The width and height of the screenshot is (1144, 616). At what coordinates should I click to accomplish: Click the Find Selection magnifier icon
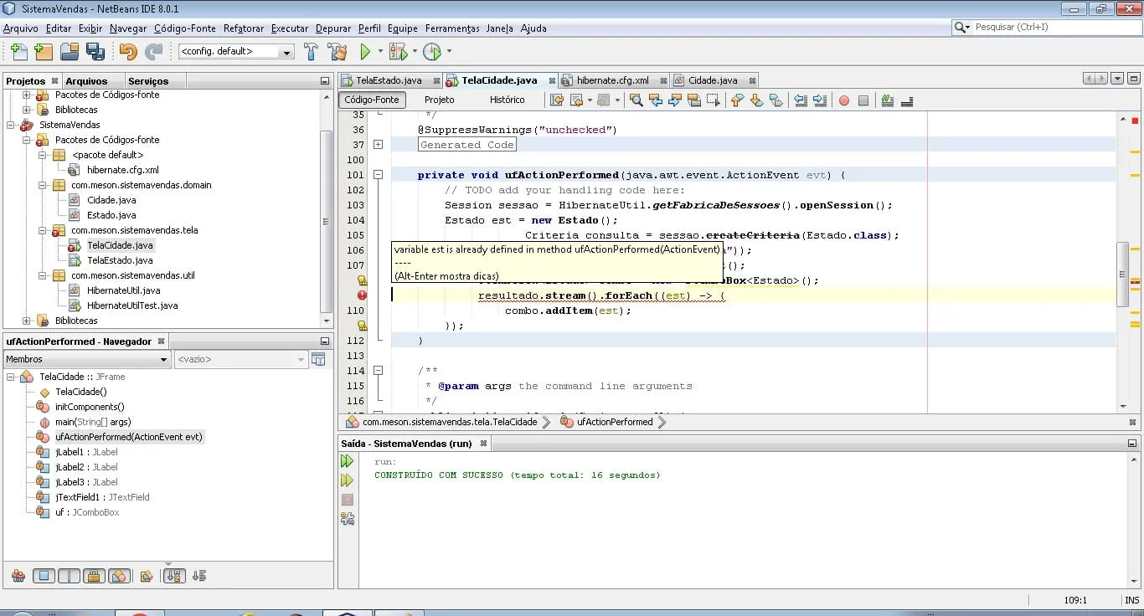pos(636,100)
